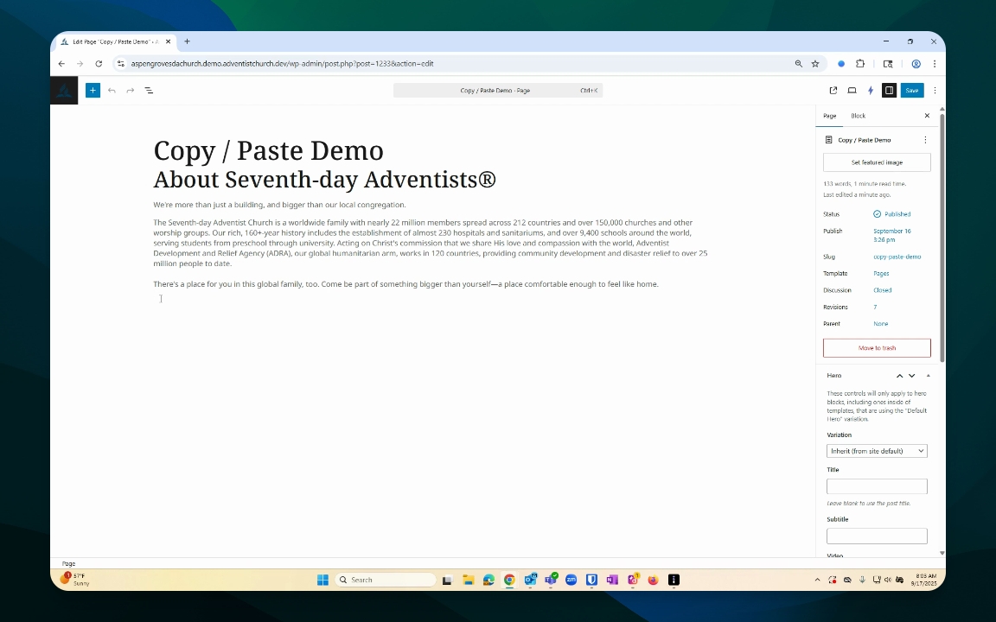Image resolution: width=996 pixels, height=622 pixels.
Task: Click Move to trash button
Action: 877,348
